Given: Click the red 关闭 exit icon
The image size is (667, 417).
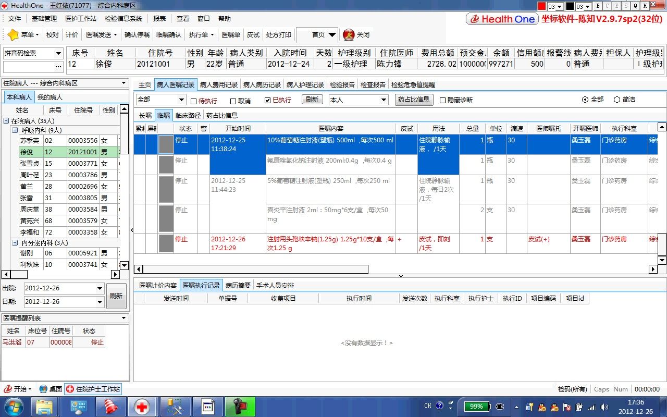Looking at the screenshot, I should click(x=348, y=35).
